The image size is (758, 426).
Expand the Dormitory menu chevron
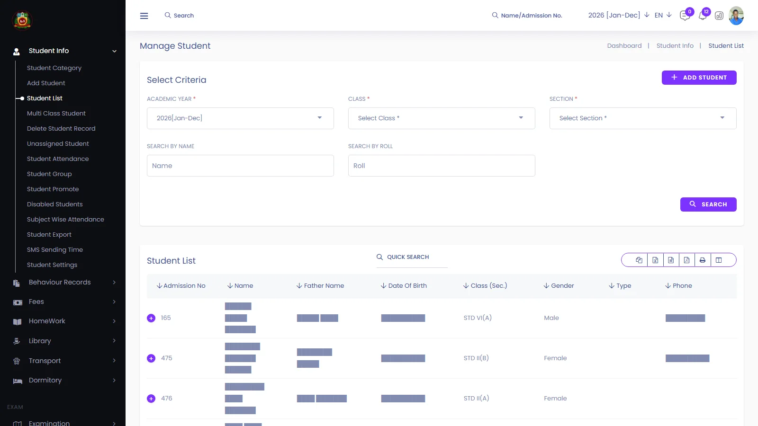[114, 380]
